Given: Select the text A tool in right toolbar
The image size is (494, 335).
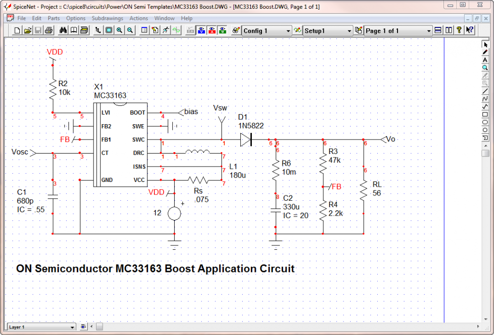Looking at the screenshot, I should pos(486,60).
